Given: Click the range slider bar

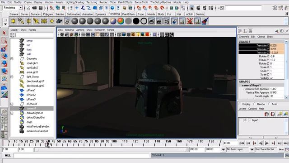Looking at the screenshot, I should (111, 149).
